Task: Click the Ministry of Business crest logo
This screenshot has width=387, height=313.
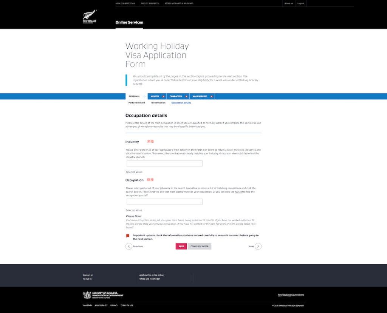Action: 87,295
